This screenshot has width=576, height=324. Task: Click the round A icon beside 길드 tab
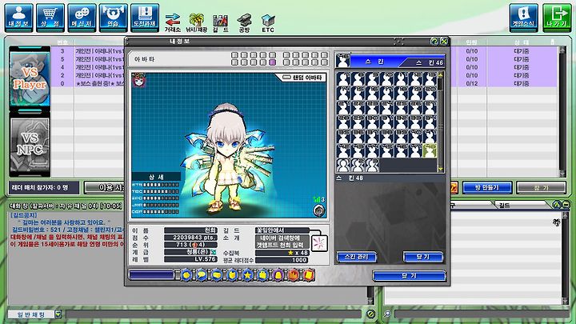pyautogui.click(x=557, y=205)
